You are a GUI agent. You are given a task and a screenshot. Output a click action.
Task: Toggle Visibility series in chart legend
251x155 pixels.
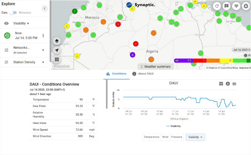pos(173,126)
